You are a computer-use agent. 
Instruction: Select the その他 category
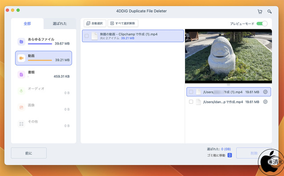[43, 124]
